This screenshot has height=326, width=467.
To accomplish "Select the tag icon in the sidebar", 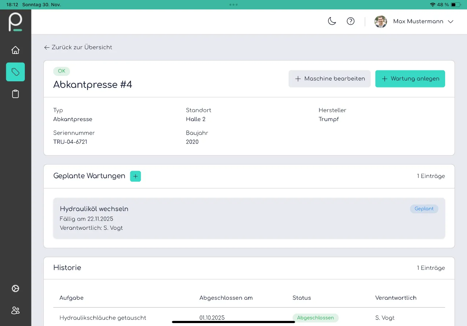I will click(x=15, y=72).
